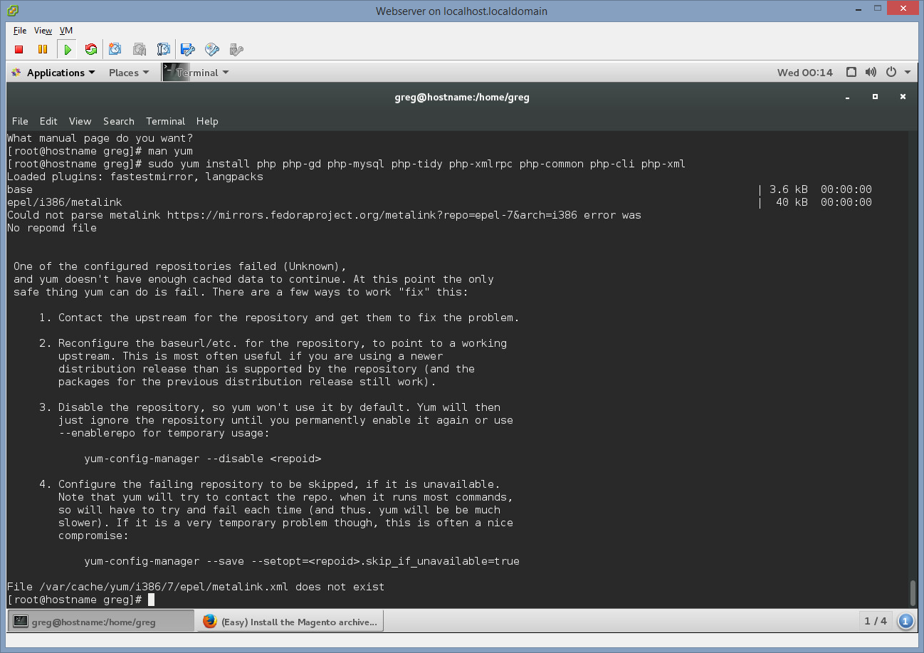Open the terminal's File menu
This screenshot has width=924, height=653.
pyautogui.click(x=20, y=121)
